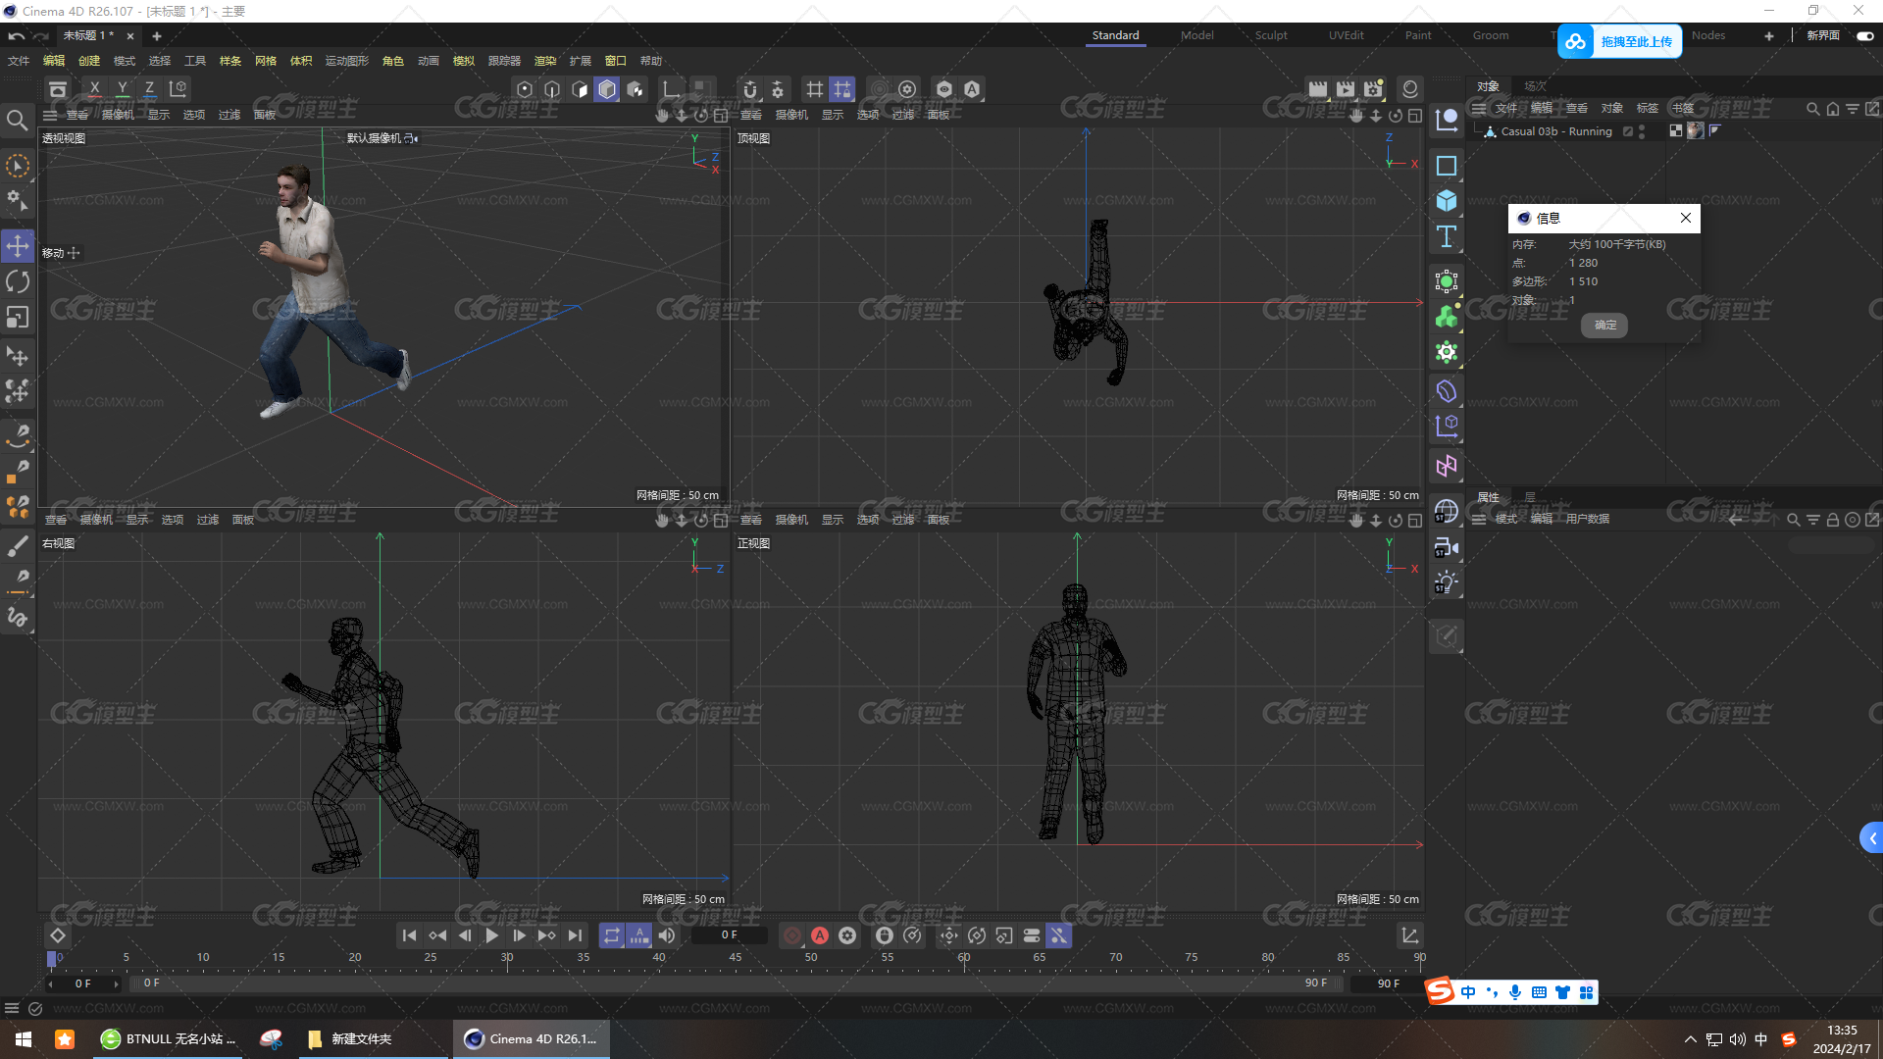1883x1059 pixels.
Task: Close the 信息 dialog
Action: (x=1685, y=218)
